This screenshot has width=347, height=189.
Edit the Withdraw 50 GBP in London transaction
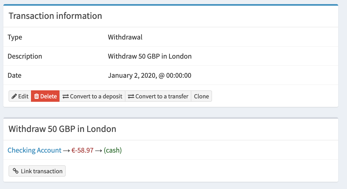(x=20, y=96)
